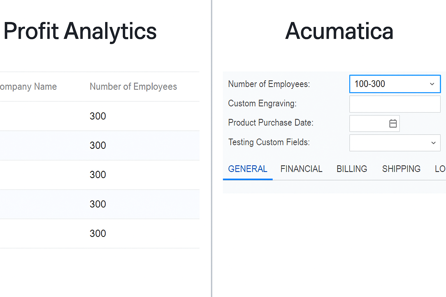Image resolution: width=446 pixels, height=297 pixels.
Task: Select the third table row with 300
Action: pos(100,175)
